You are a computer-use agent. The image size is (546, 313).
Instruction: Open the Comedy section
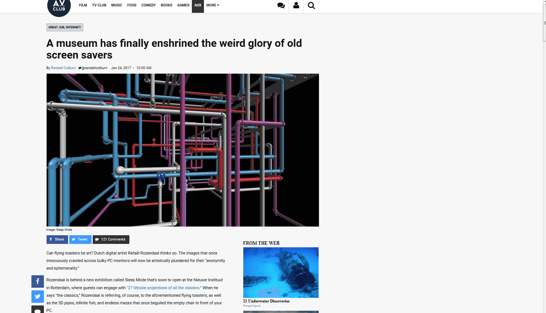tap(148, 5)
